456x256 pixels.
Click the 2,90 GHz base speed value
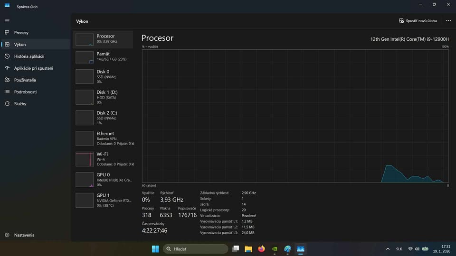(248, 193)
